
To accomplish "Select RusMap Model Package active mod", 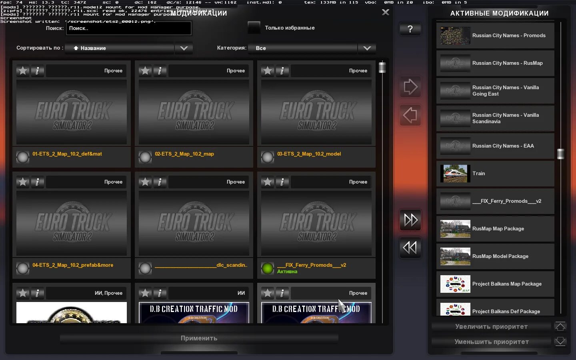I will [495, 256].
